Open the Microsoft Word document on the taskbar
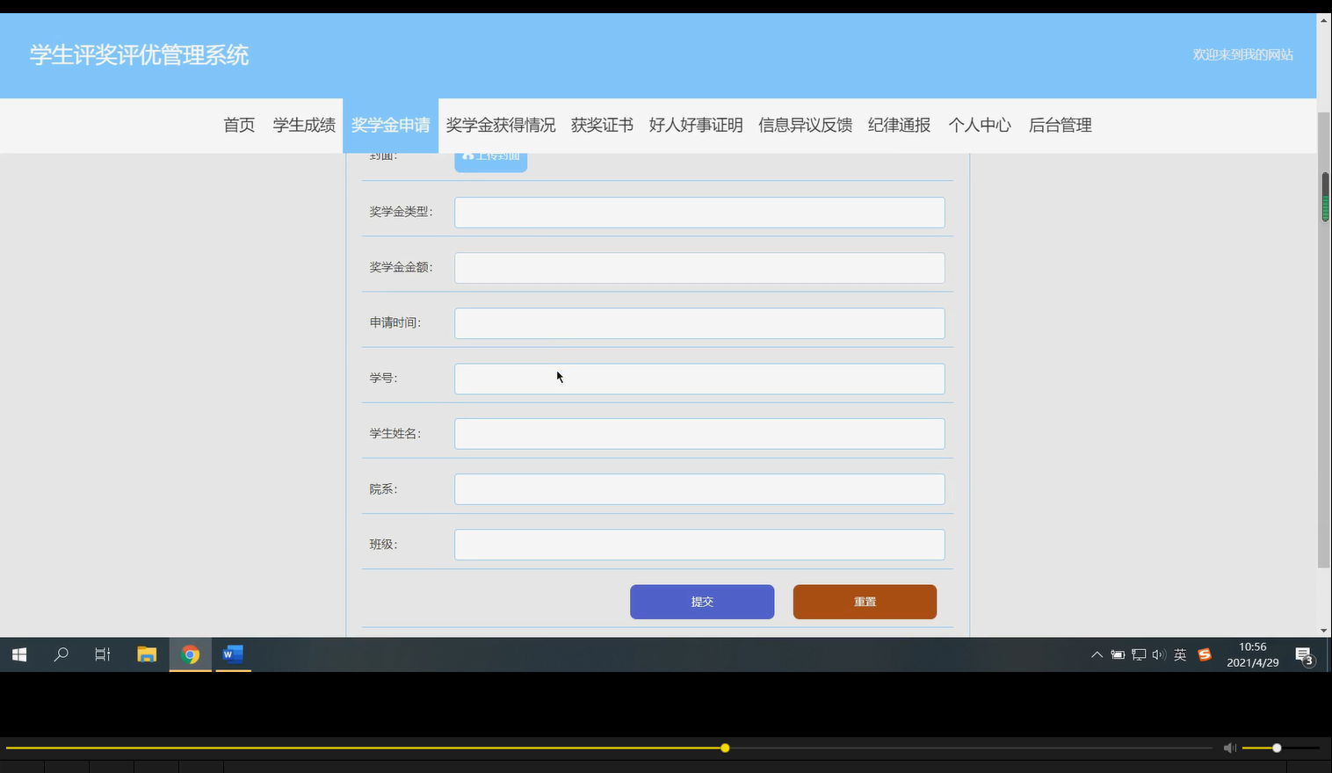Viewport: 1332px width, 773px height. pos(232,654)
